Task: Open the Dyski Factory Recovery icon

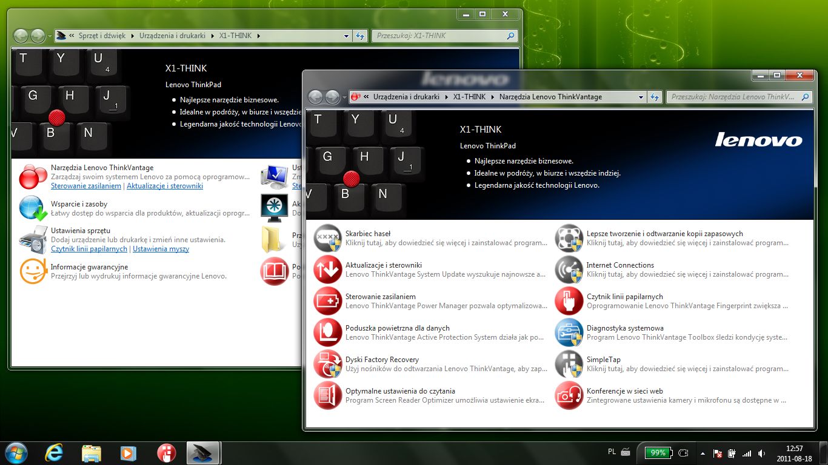Action: click(328, 364)
